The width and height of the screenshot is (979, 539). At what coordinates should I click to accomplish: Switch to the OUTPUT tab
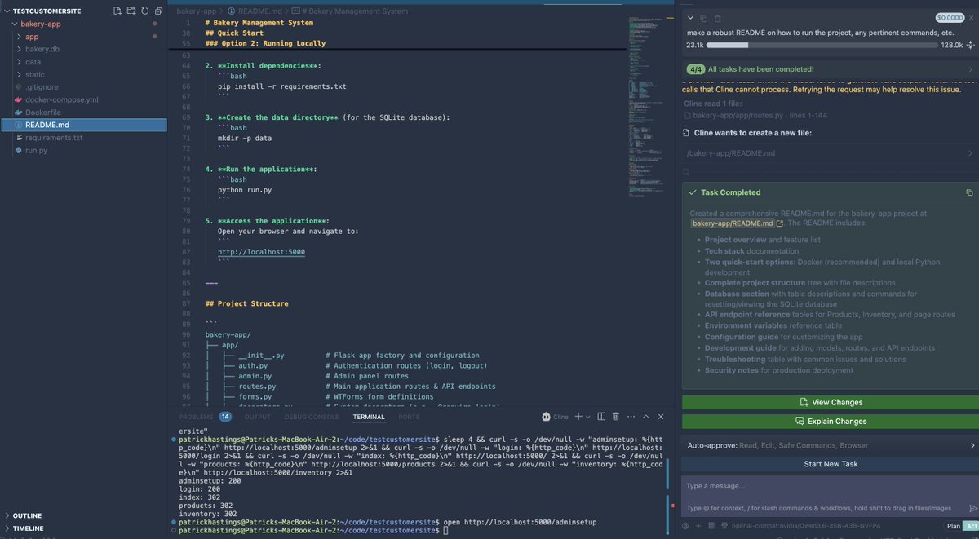(258, 417)
